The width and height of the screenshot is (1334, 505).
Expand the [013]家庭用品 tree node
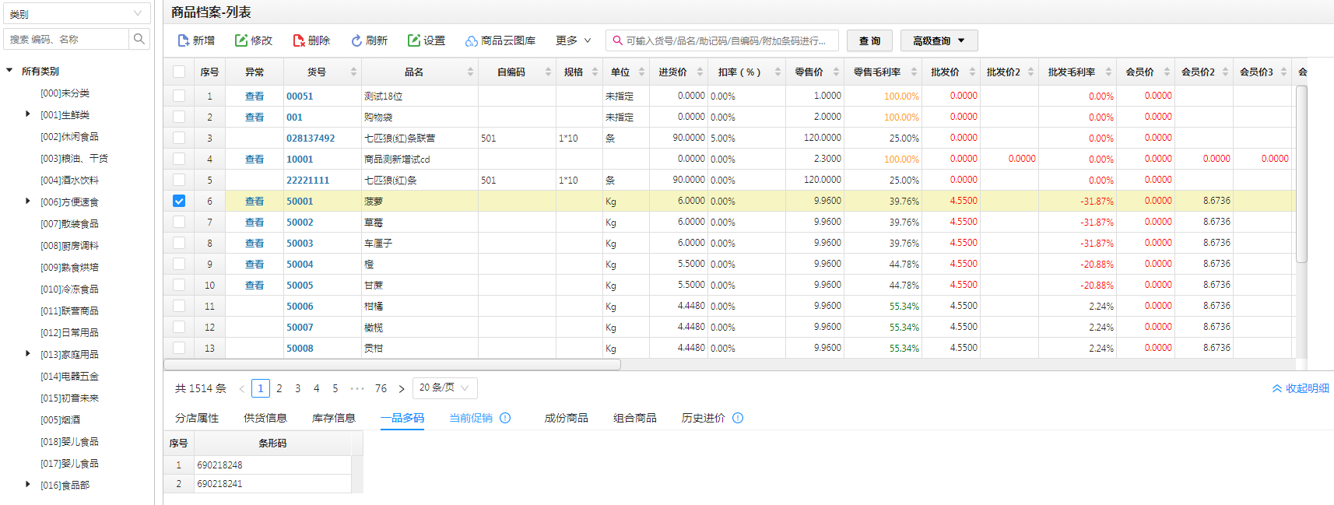[x=28, y=354]
